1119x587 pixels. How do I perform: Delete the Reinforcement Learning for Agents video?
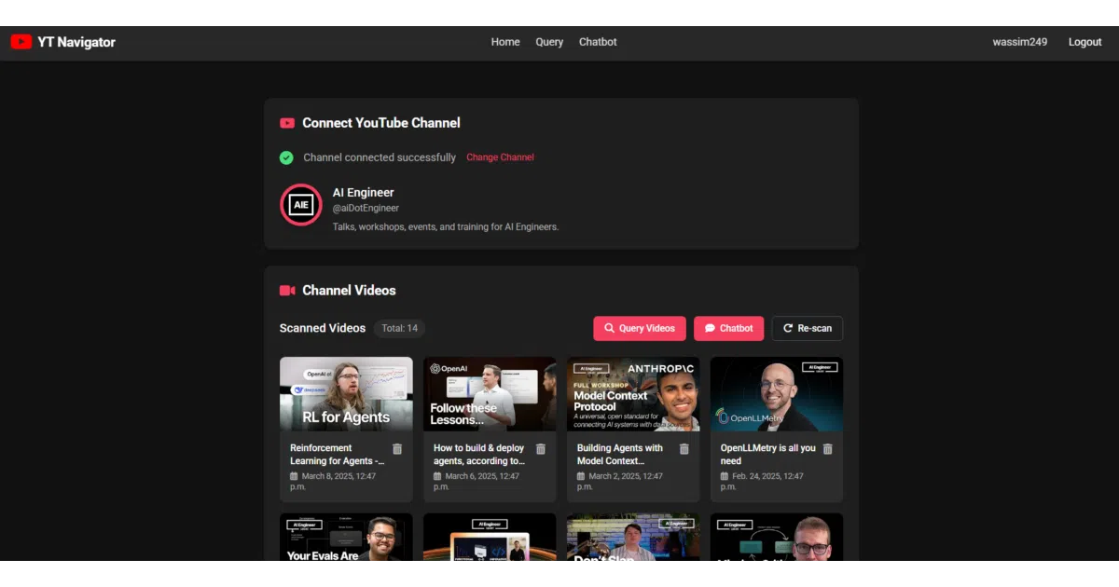tap(397, 448)
